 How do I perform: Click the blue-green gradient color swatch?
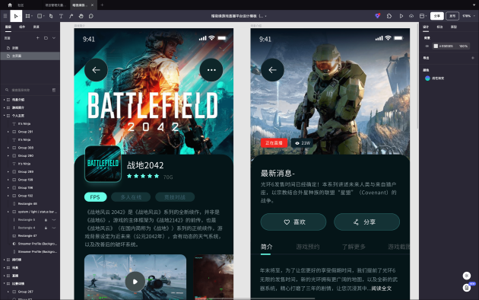click(x=427, y=78)
